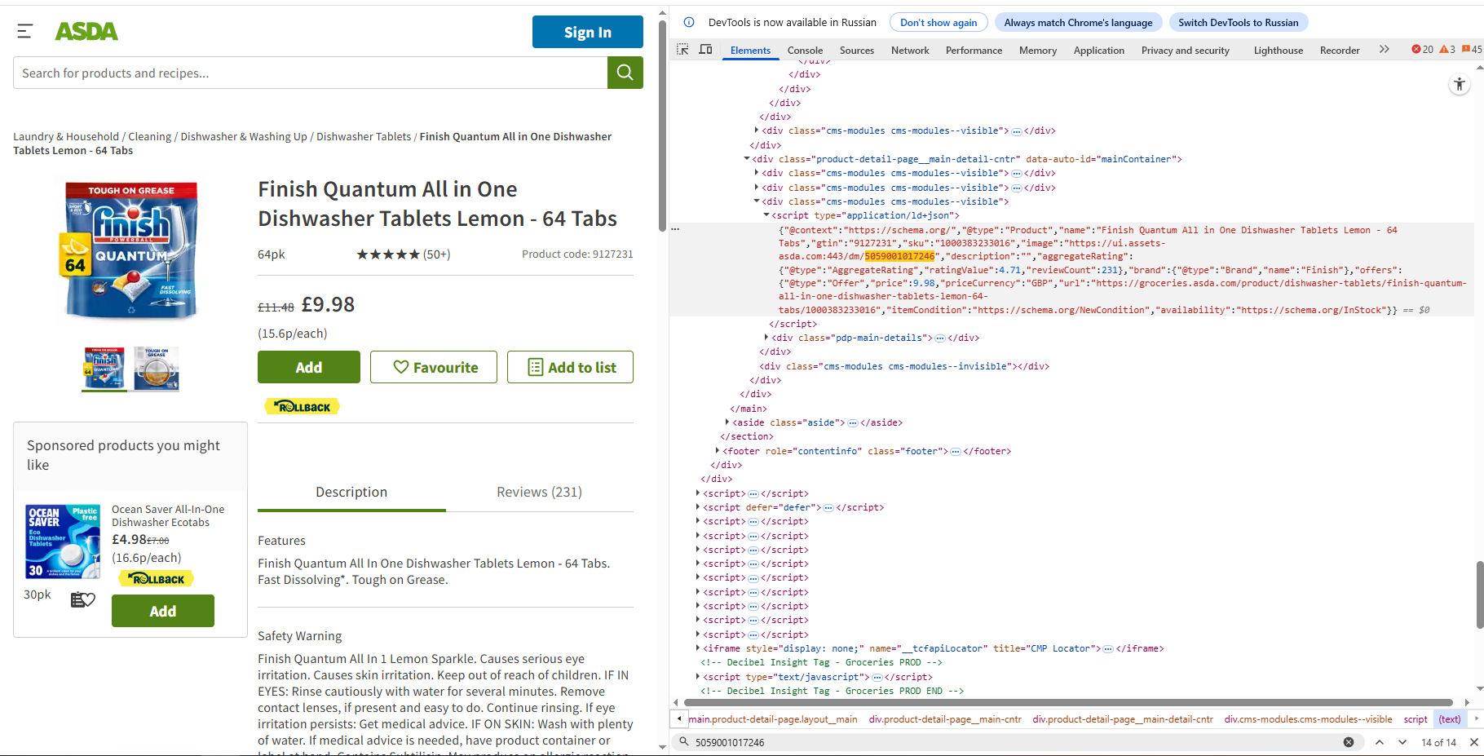Open Ocean Saver All-In-One product link
Viewport: 1484px width, 756px height.
point(168,515)
